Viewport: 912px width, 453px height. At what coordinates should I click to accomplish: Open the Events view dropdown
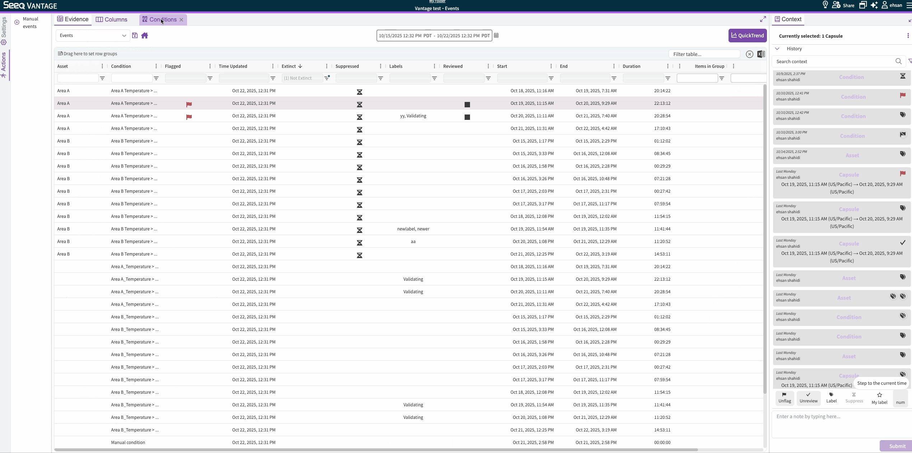93,36
